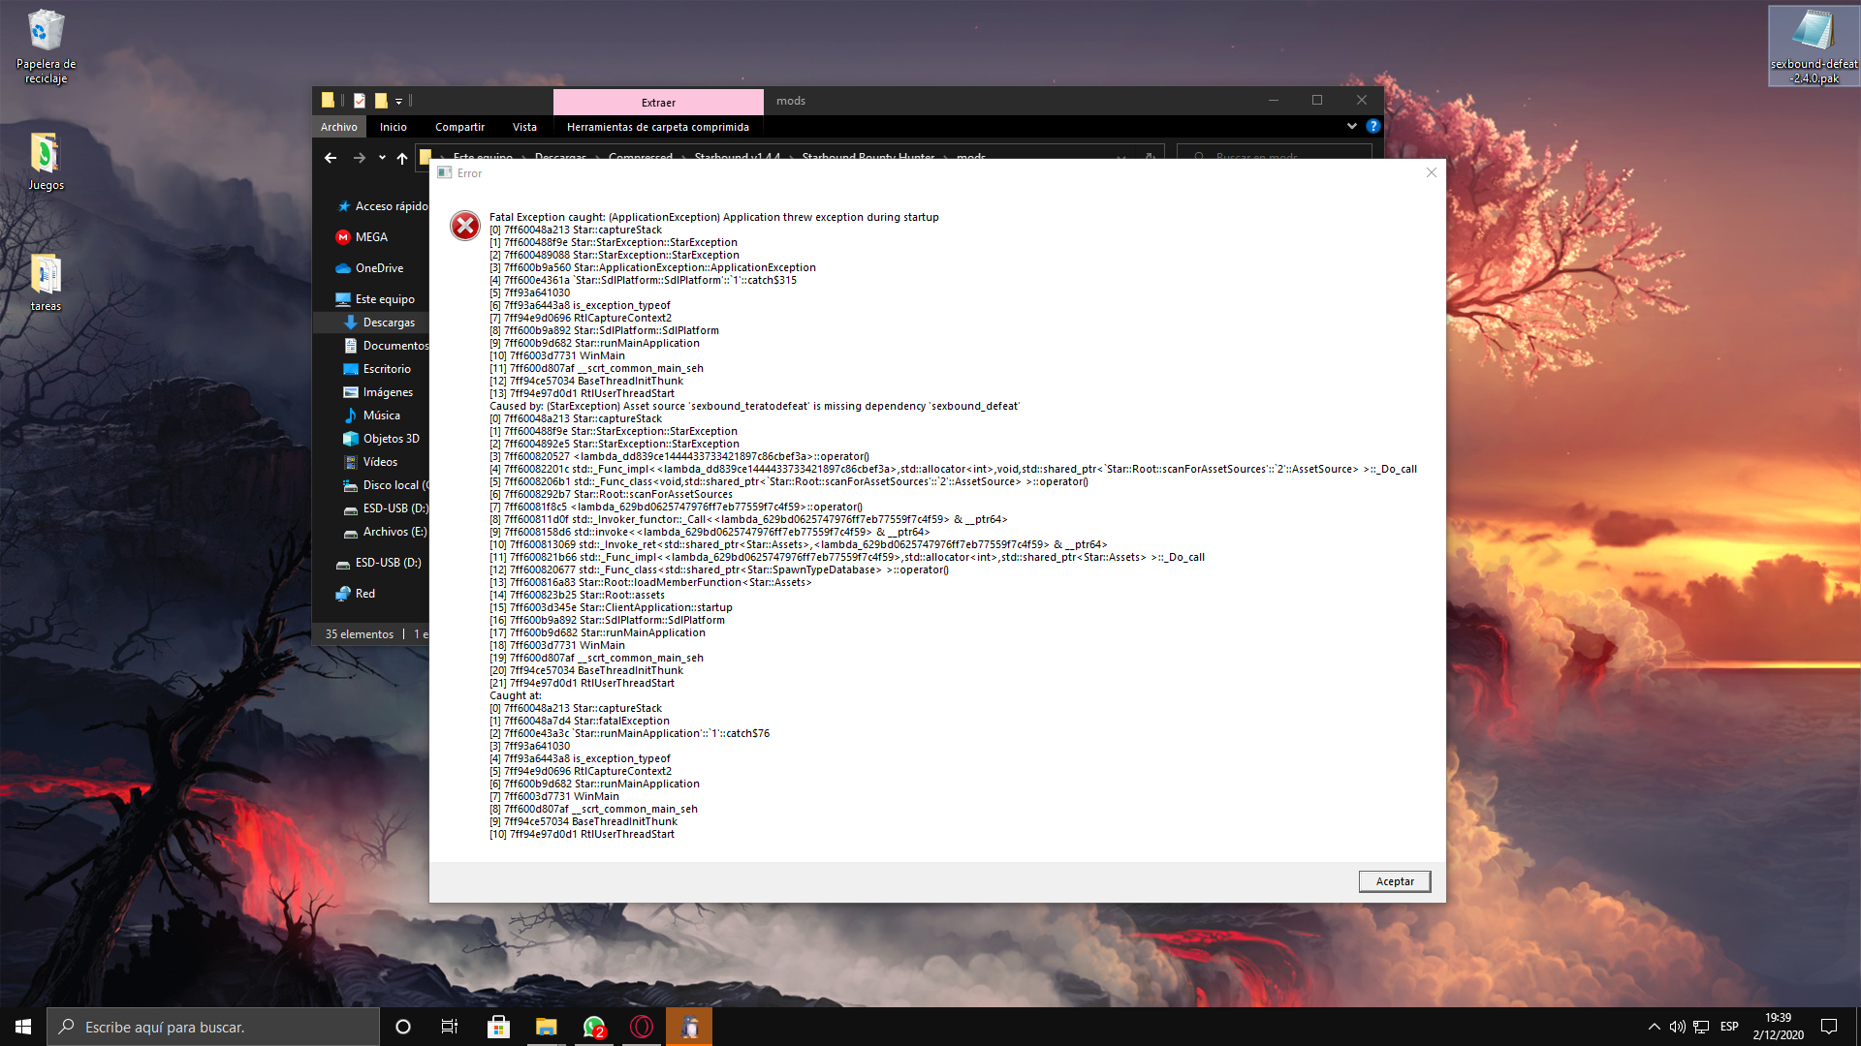Open Herramientas de carpeta comprimida tab

tap(658, 127)
